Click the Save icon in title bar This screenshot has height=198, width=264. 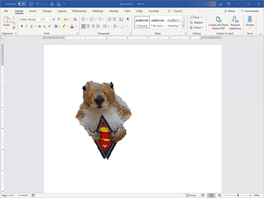pos(31,4)
